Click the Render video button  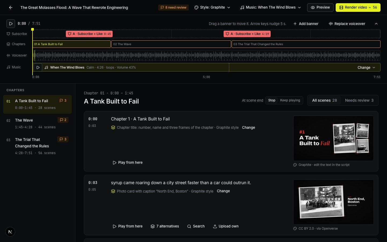point(358,8)
